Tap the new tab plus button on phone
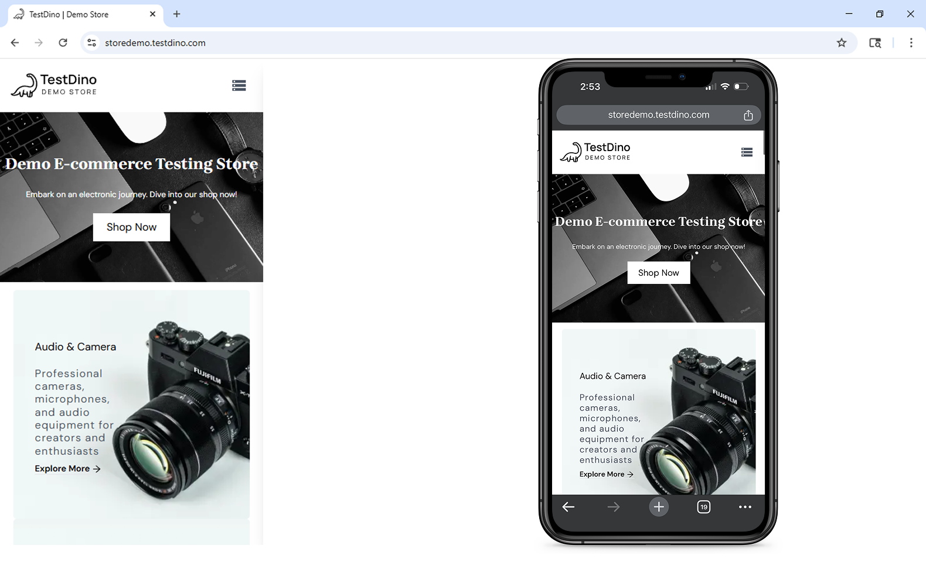 coord(659,507)
